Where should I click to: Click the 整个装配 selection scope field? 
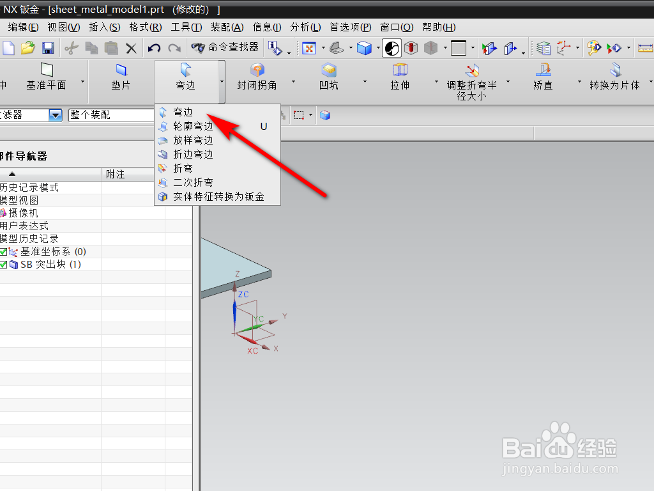click(x=111, y=115)
